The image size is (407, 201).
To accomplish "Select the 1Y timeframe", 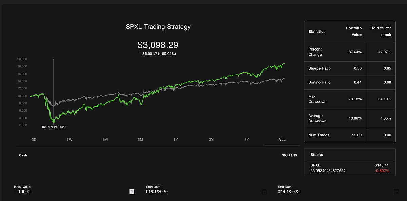I will 176,139.
